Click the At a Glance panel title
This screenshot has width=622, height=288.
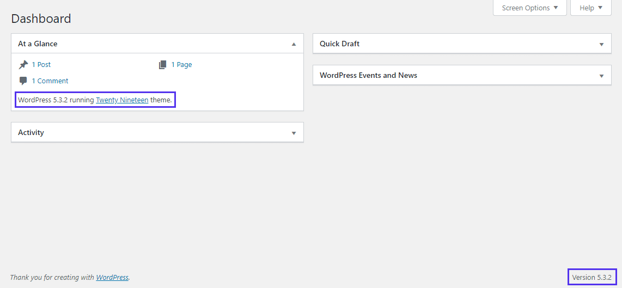pyautogui.click(x=38, y=44)
